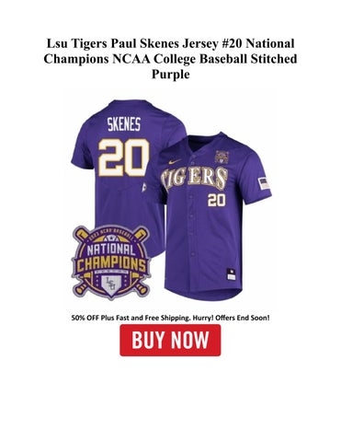Click the small logo on back jersey side
341x442 pixels.
coord(144,187)
